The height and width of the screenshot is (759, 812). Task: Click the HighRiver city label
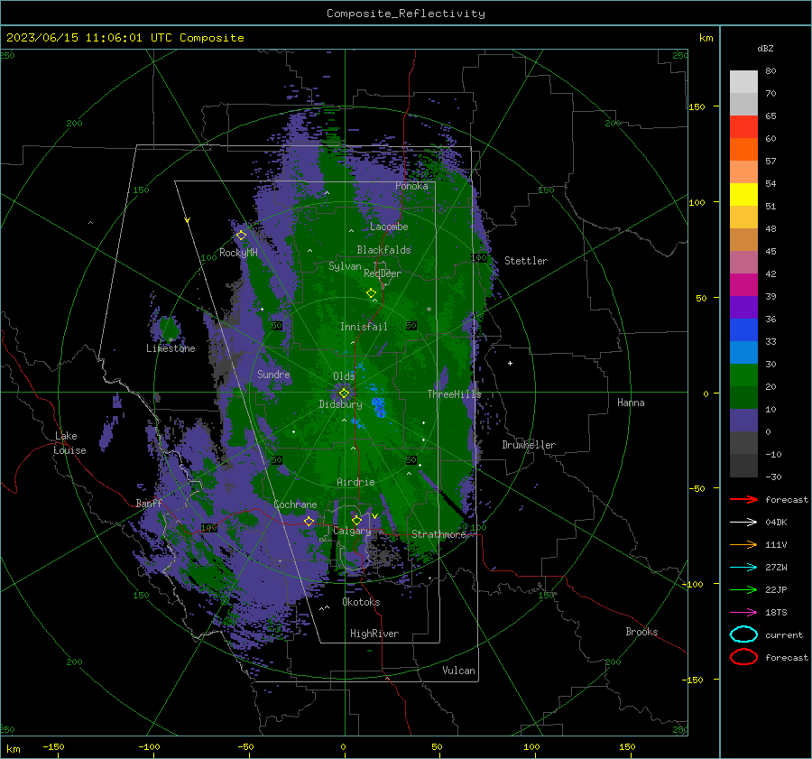374,634
